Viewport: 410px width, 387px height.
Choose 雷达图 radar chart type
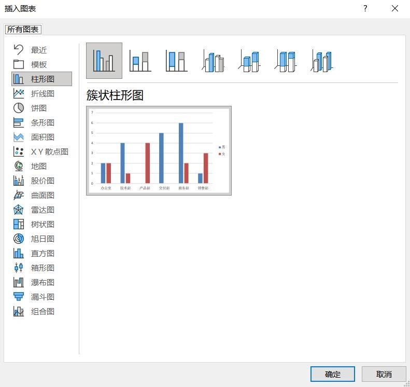[43, 210]
